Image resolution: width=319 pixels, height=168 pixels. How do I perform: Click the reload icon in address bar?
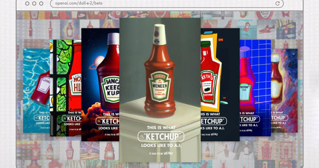pyautogui.click(x=277, y=4)
